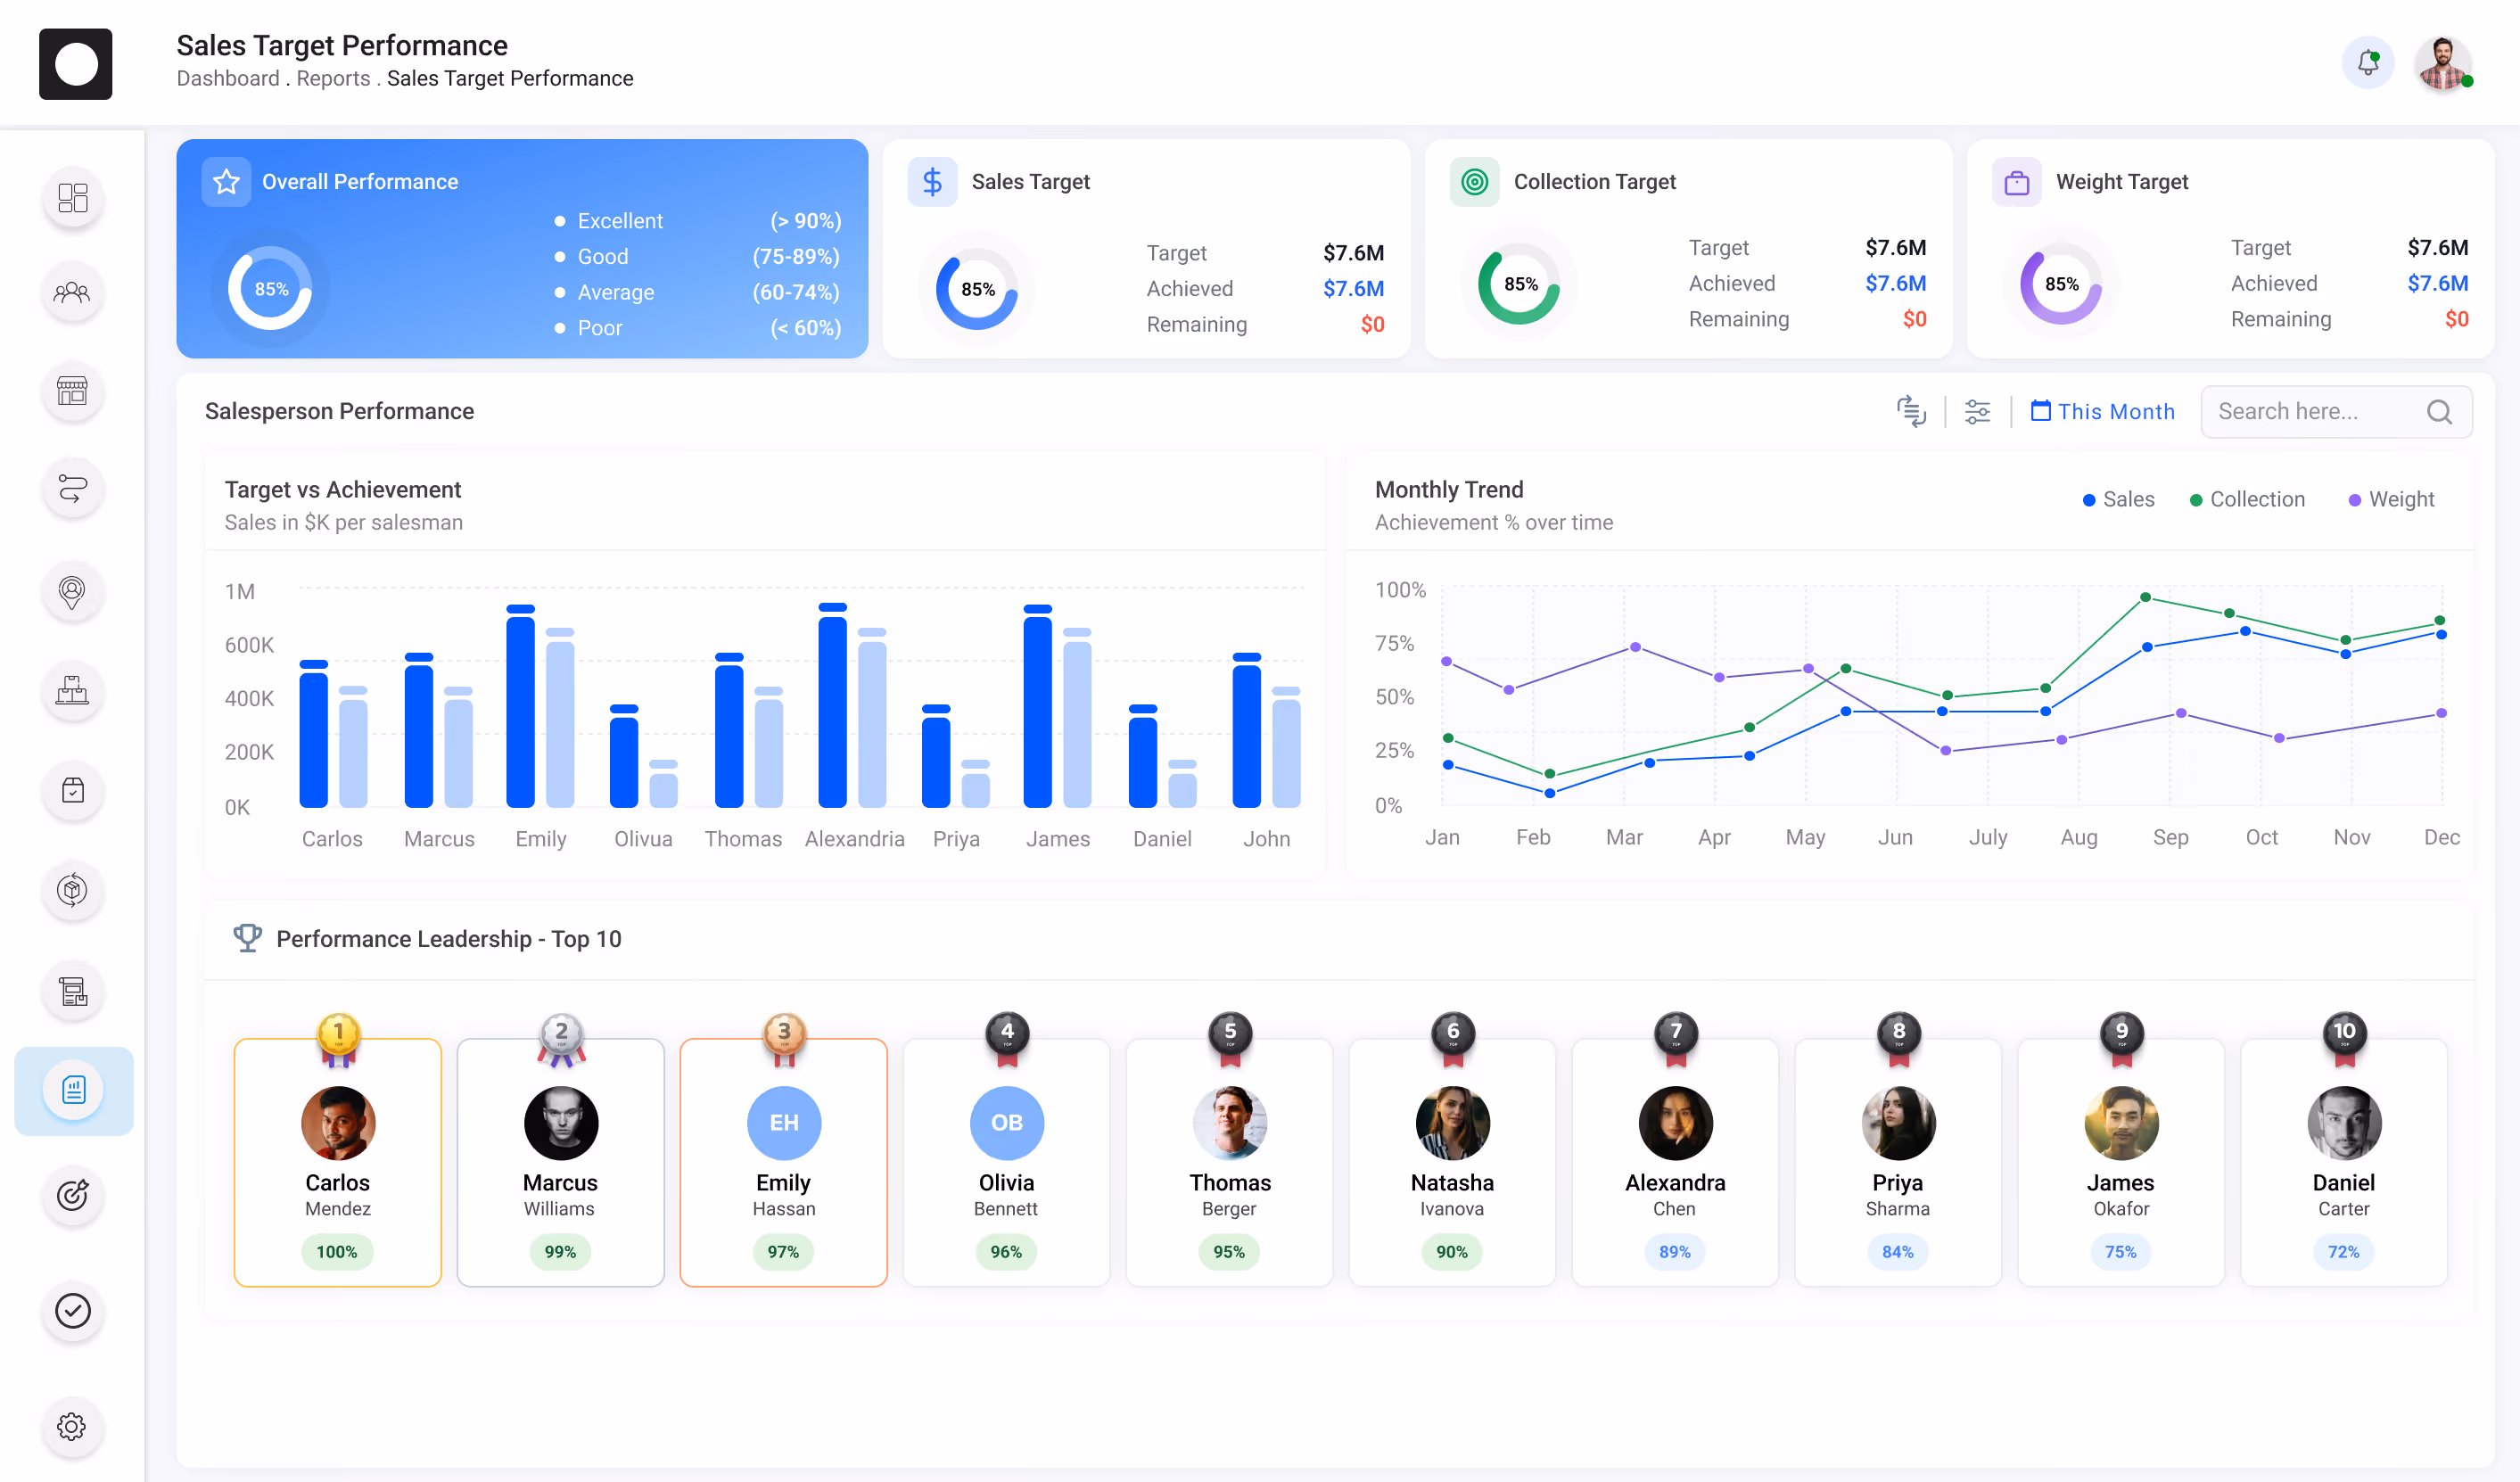Open the filter sliders icon

coord(1977,411)
